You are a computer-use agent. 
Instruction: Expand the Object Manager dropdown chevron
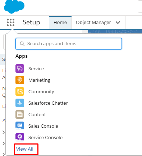(118, 23)
